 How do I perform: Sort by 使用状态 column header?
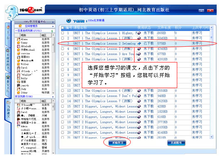click(x=144, y=28)
